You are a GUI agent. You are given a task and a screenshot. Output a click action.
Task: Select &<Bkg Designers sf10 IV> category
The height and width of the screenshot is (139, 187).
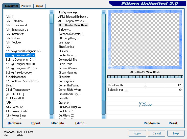pos(21,68)
